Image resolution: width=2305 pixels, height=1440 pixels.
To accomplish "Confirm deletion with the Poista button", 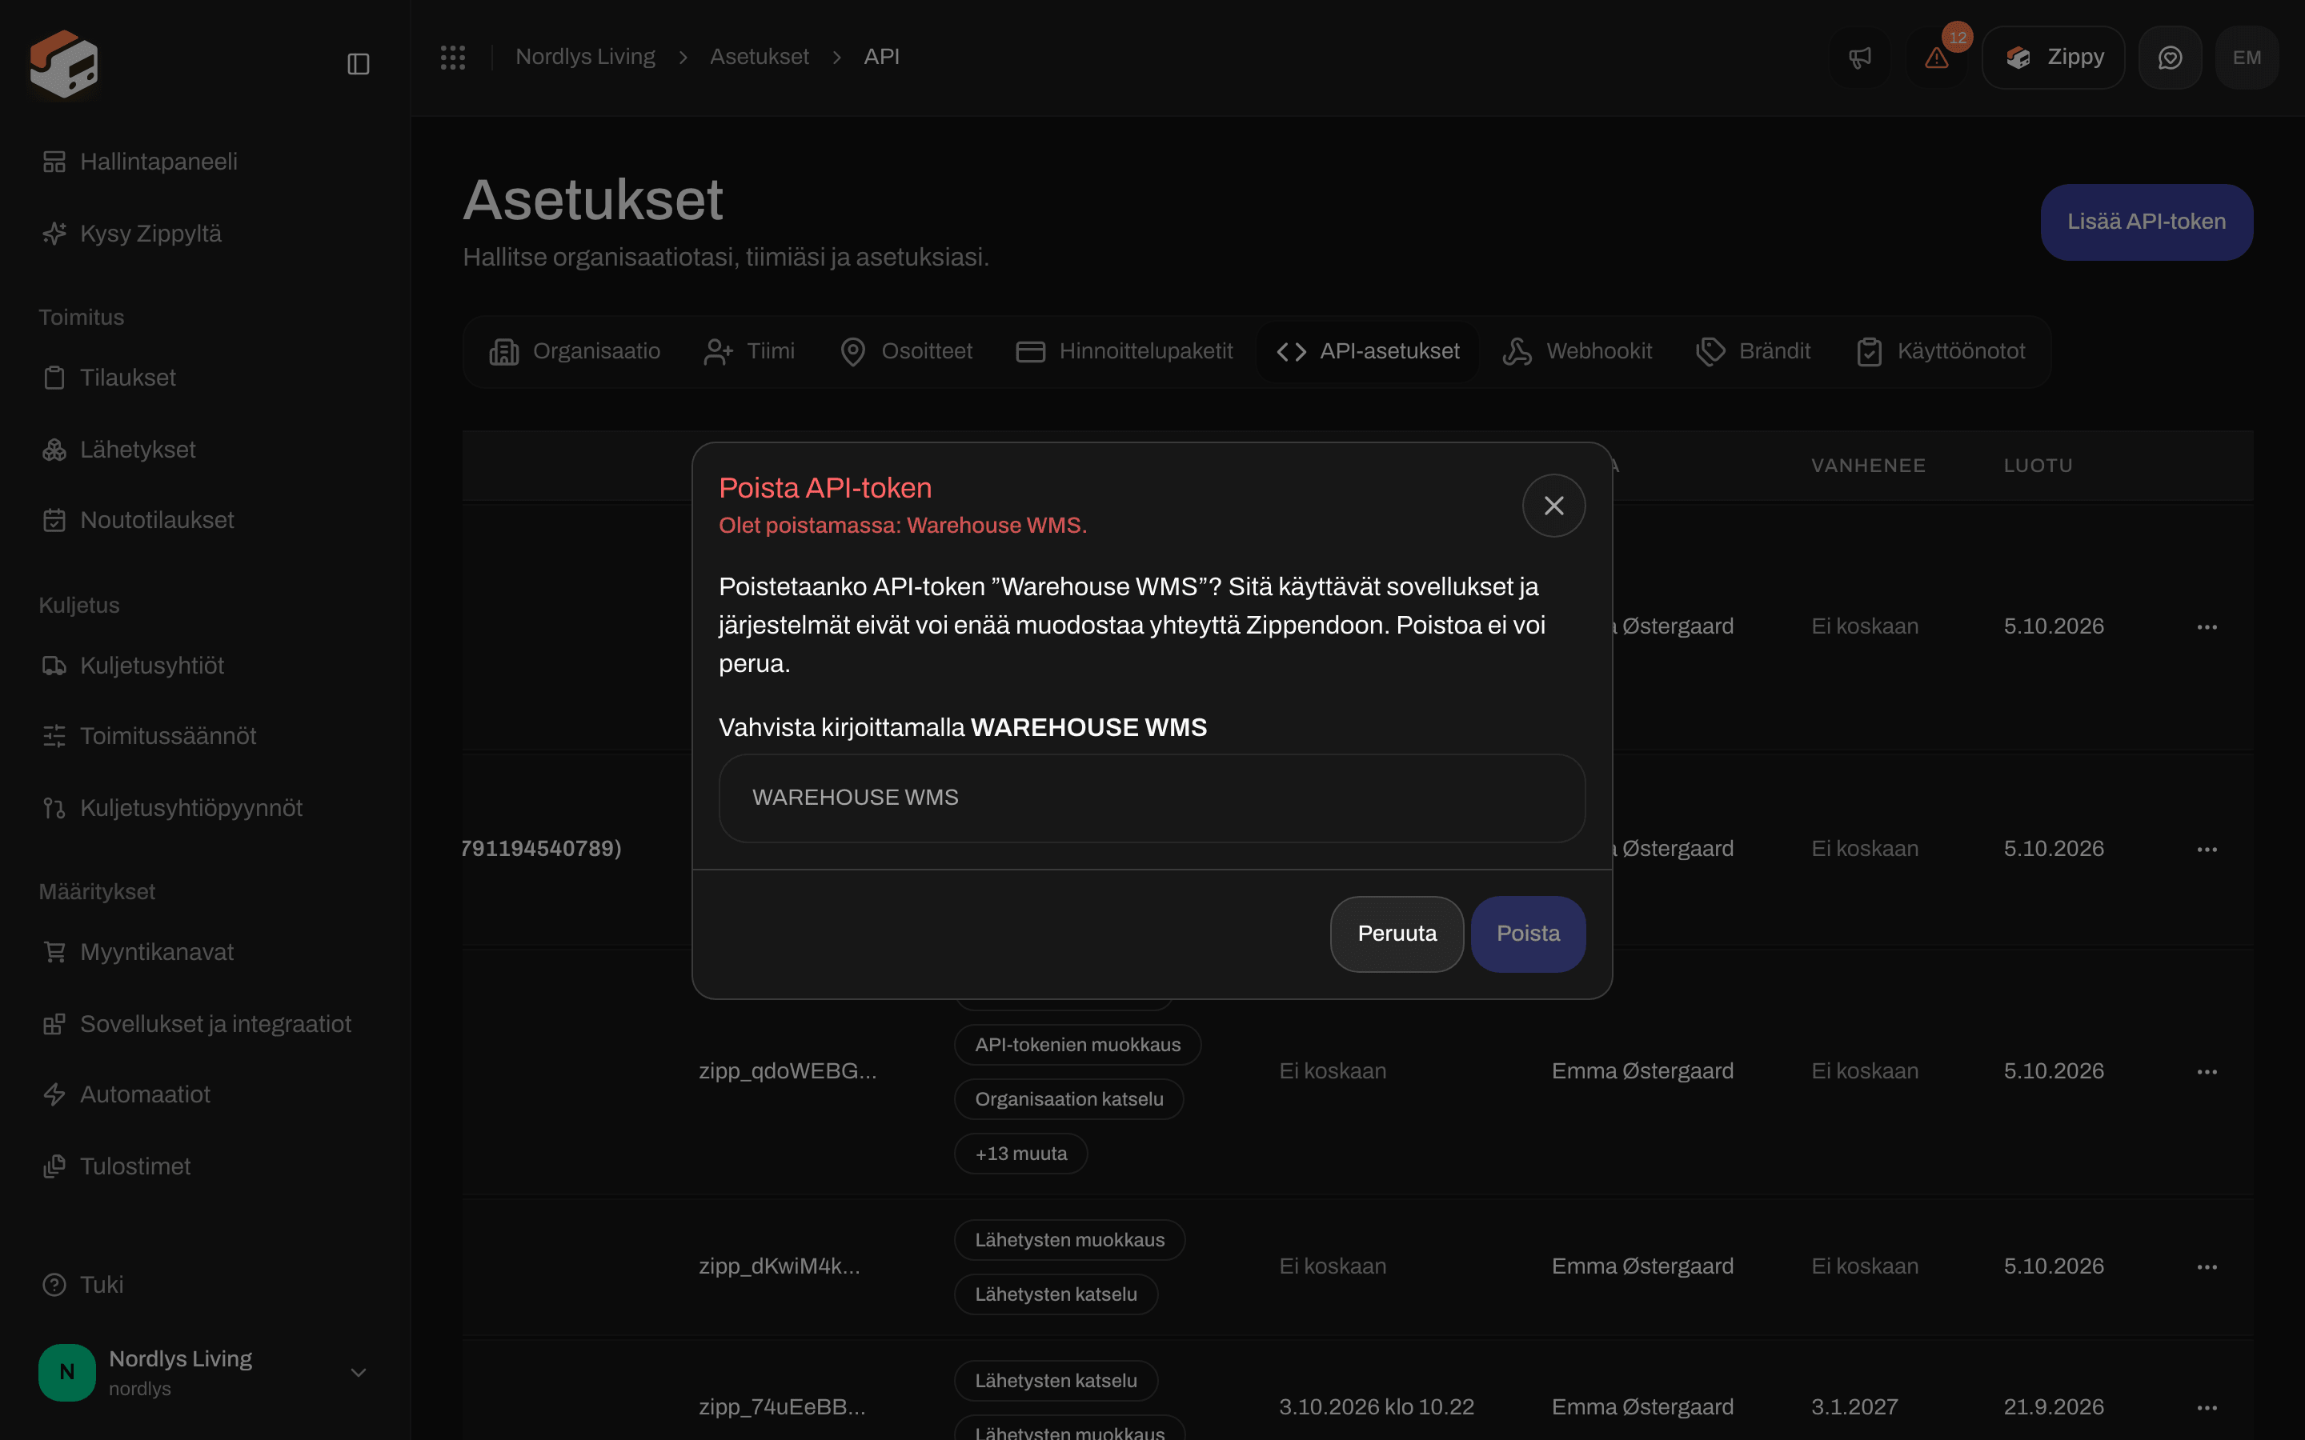I will pyautogui.click(x=1528, y=934).
